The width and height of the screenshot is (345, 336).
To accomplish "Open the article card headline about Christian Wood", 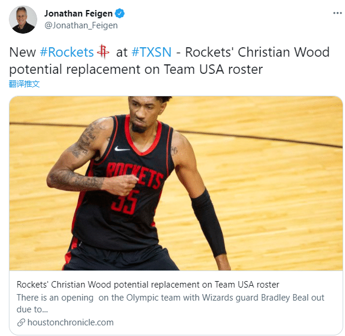I will coord(148,285).
